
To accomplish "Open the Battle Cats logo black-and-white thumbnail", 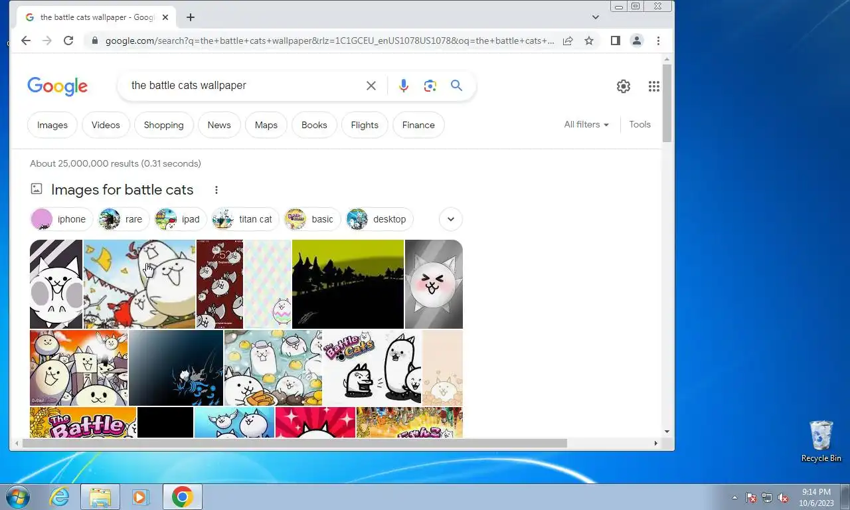I will [x=372, y=368].
